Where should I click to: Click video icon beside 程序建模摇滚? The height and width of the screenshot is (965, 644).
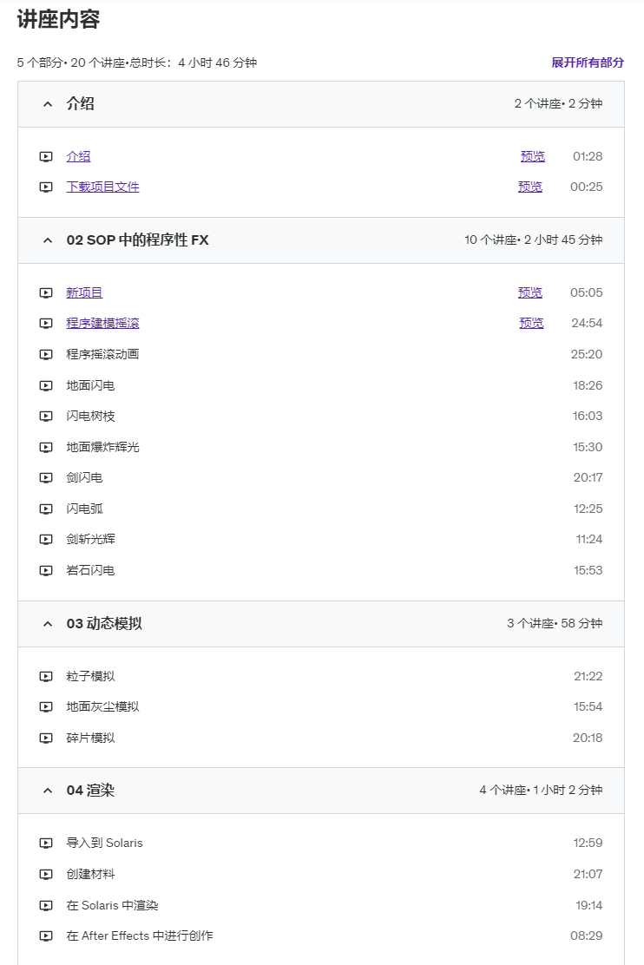coord(46,323)
